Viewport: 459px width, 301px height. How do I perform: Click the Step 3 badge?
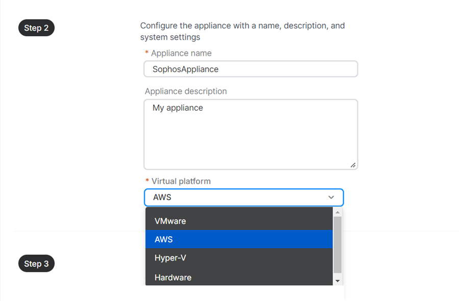pyautogui.click(x=36, y=264)
